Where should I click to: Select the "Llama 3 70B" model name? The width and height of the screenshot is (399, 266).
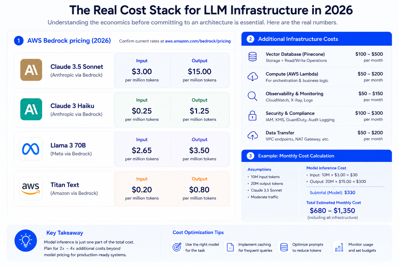tap(68, 145)
